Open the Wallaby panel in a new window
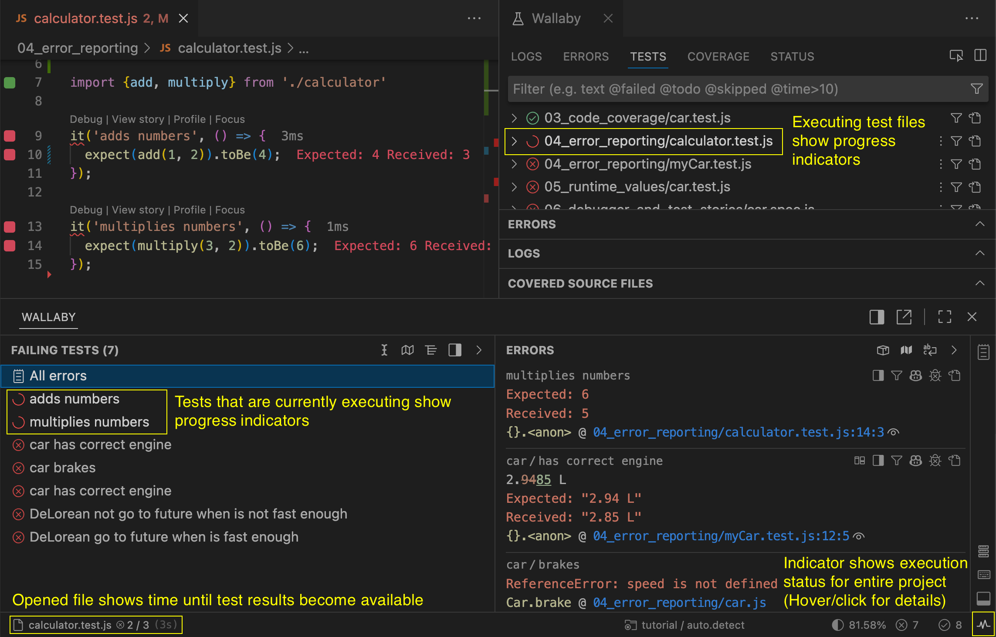 coord(904,317)
